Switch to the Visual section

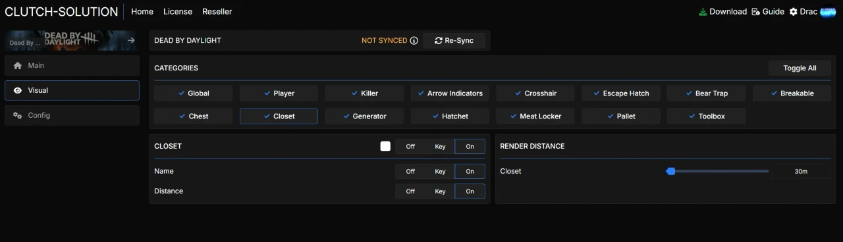[72, 91]
